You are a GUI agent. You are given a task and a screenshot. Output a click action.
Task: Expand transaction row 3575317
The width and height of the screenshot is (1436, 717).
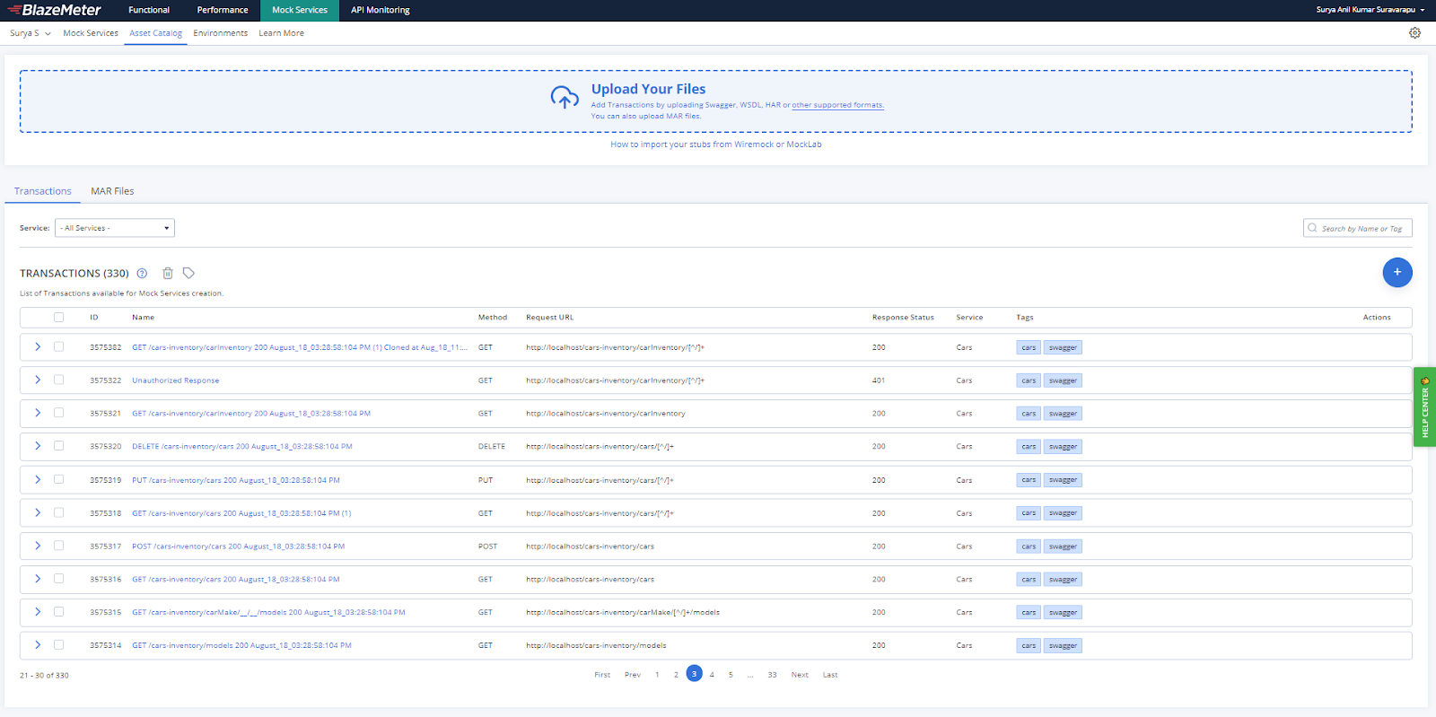click(38, 546)
